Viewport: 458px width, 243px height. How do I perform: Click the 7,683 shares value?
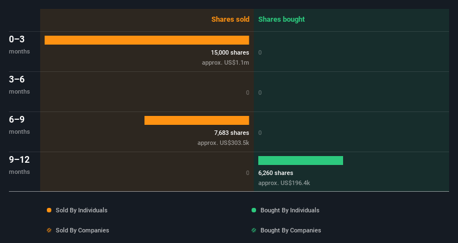[232, 133]
